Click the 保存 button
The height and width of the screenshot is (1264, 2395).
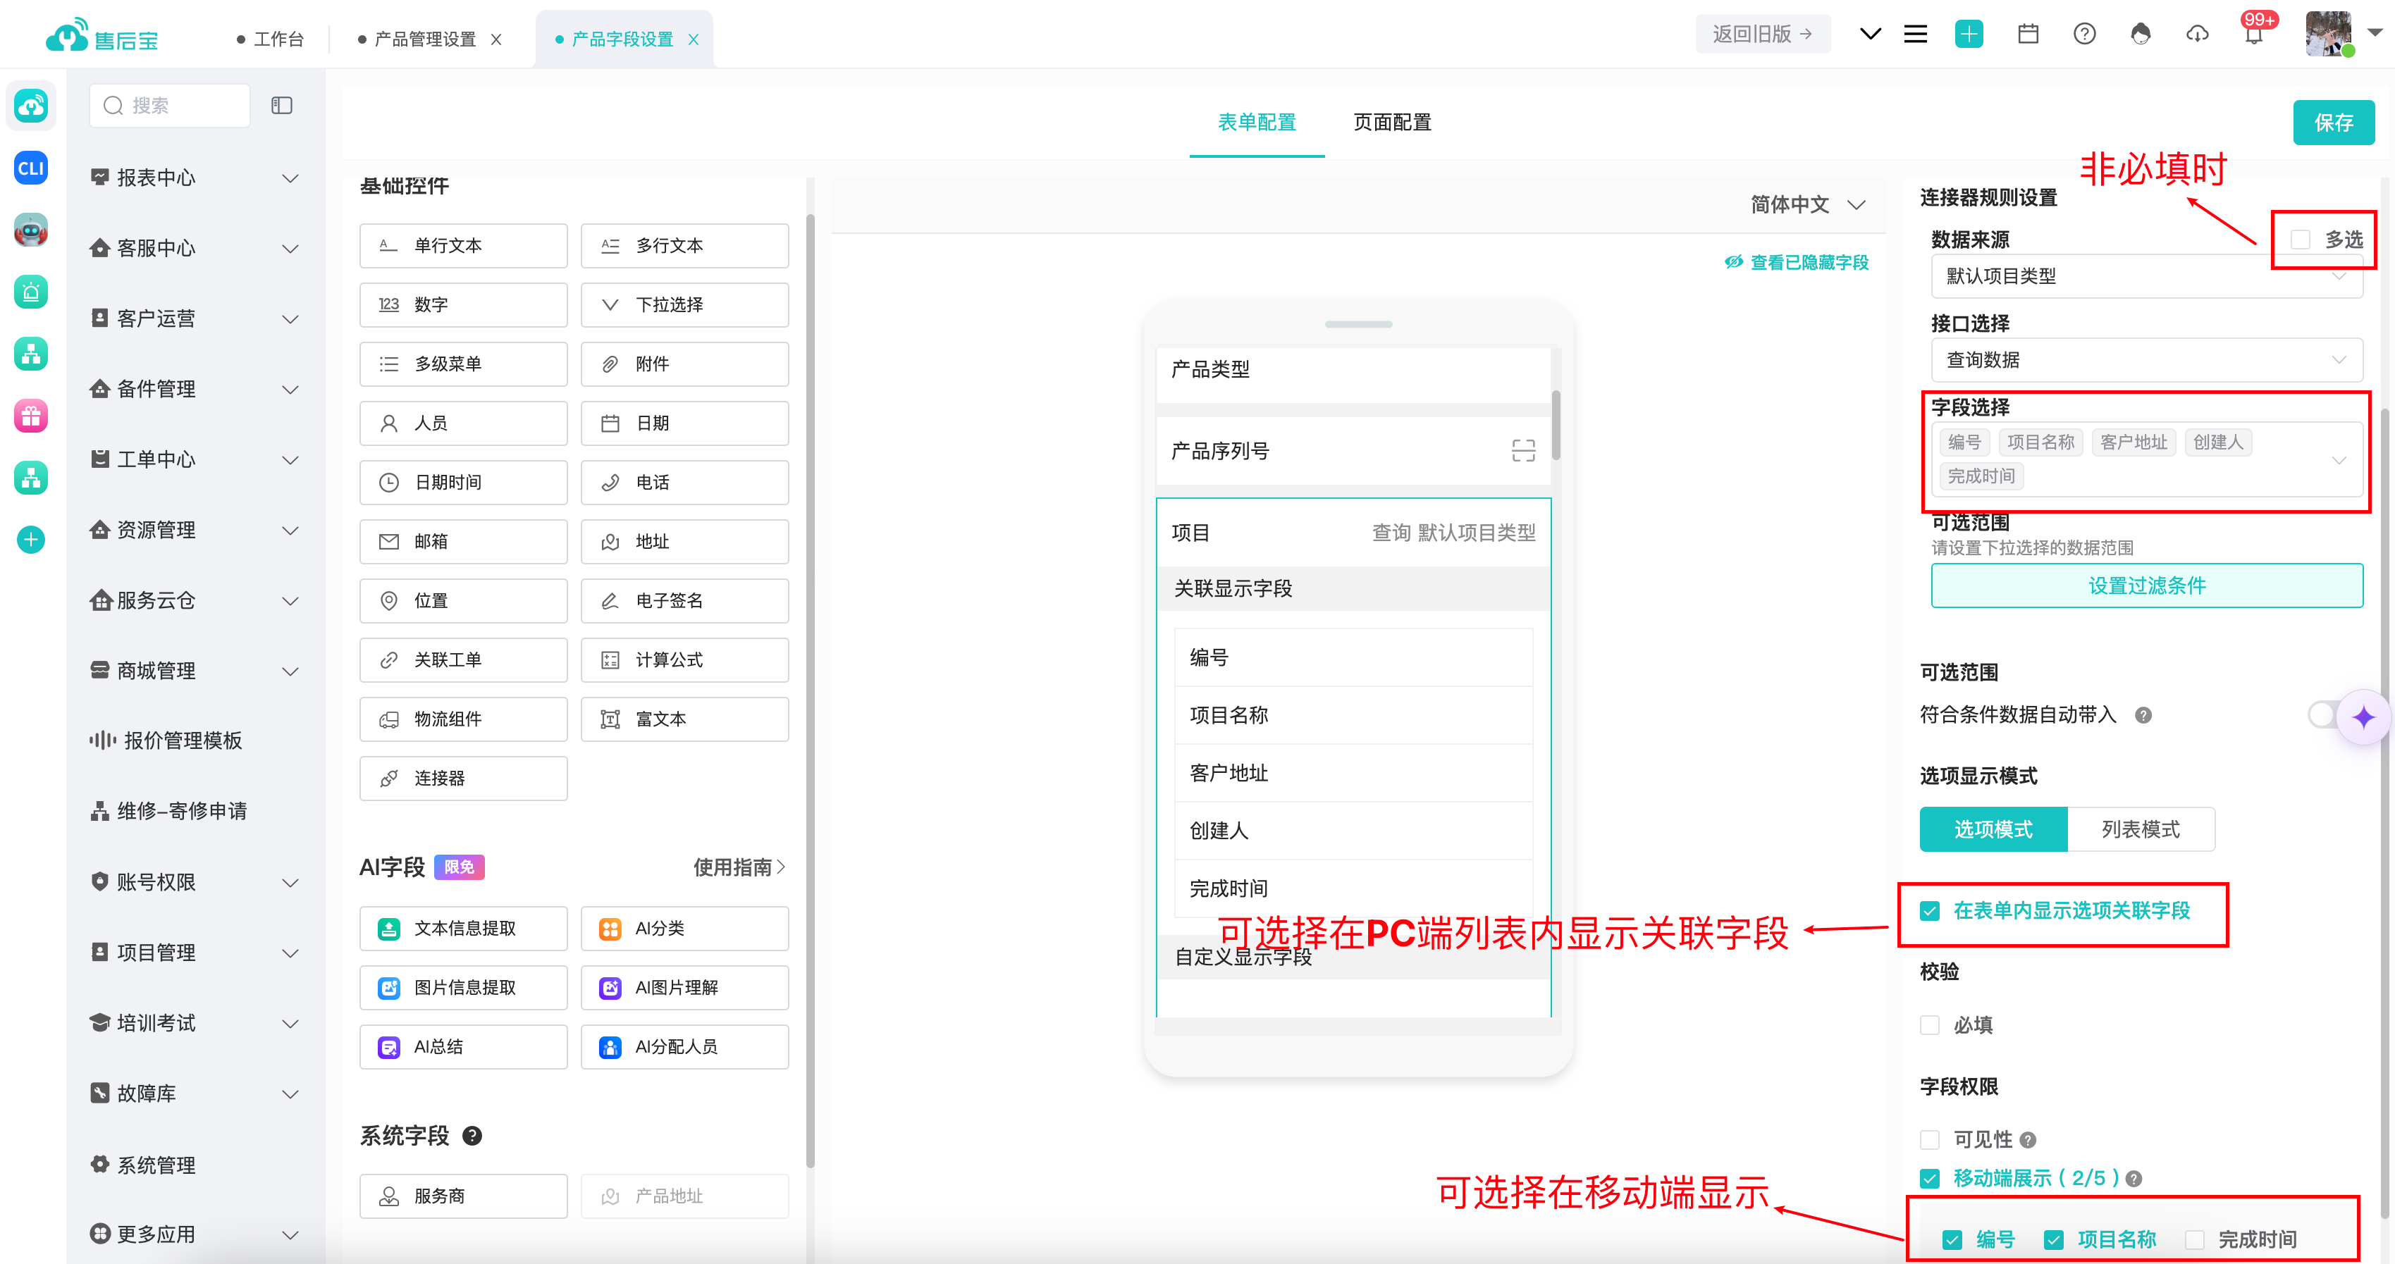click(x=2333, y=123)
